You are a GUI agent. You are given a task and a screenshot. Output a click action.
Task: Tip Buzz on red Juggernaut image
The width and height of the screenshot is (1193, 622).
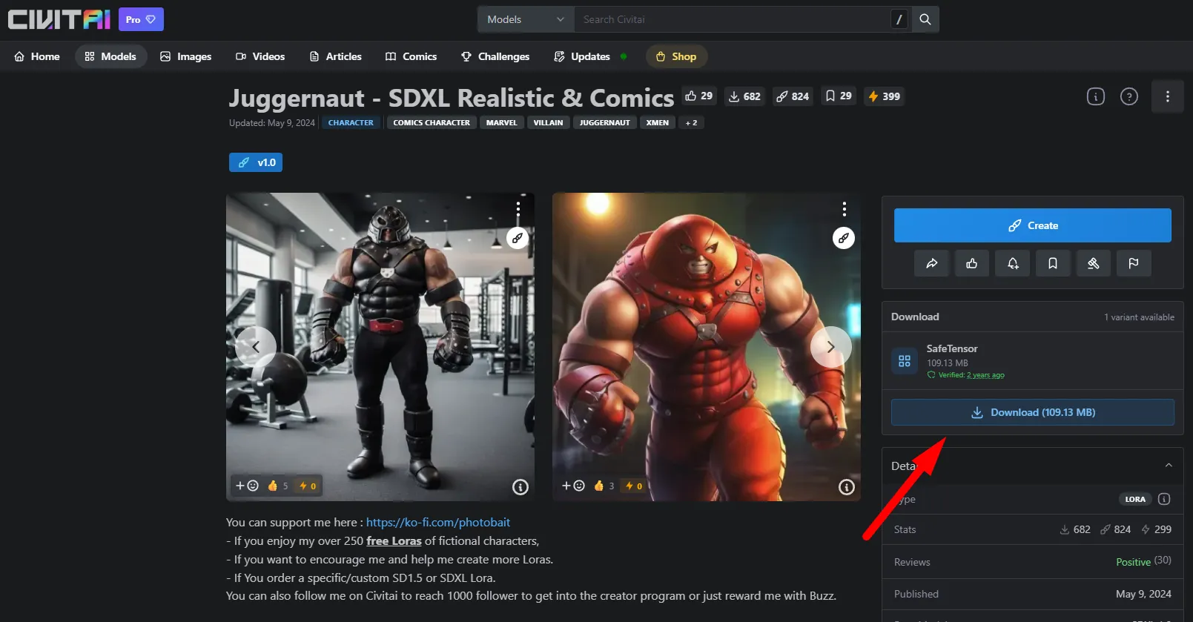[x=634, y=486]
